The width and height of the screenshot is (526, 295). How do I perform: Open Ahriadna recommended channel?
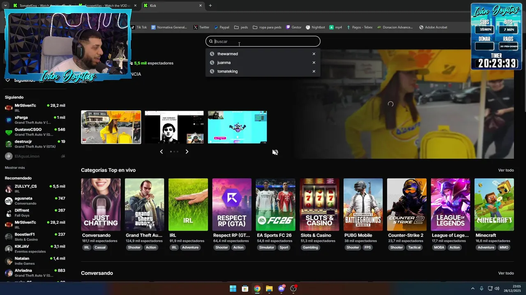(x=35, y=273)
